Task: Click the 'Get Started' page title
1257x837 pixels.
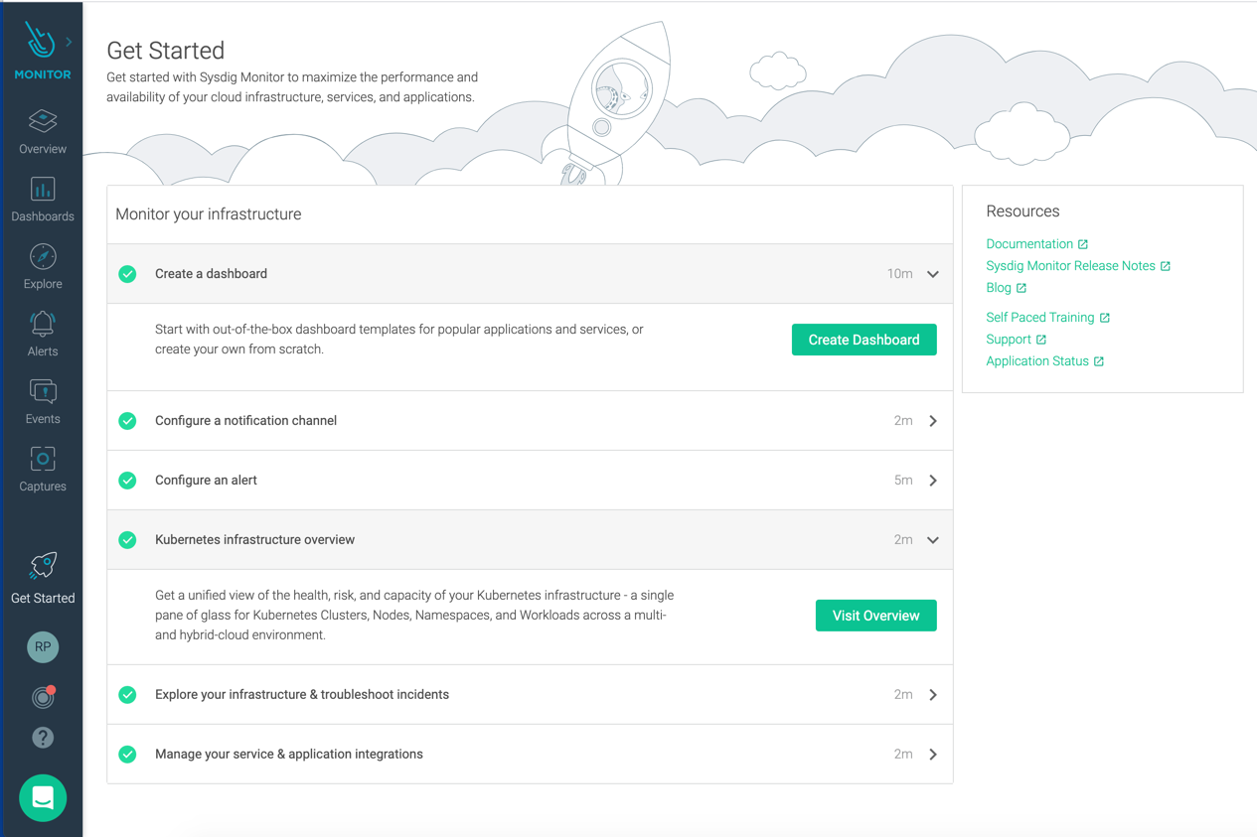Action: 166,51
